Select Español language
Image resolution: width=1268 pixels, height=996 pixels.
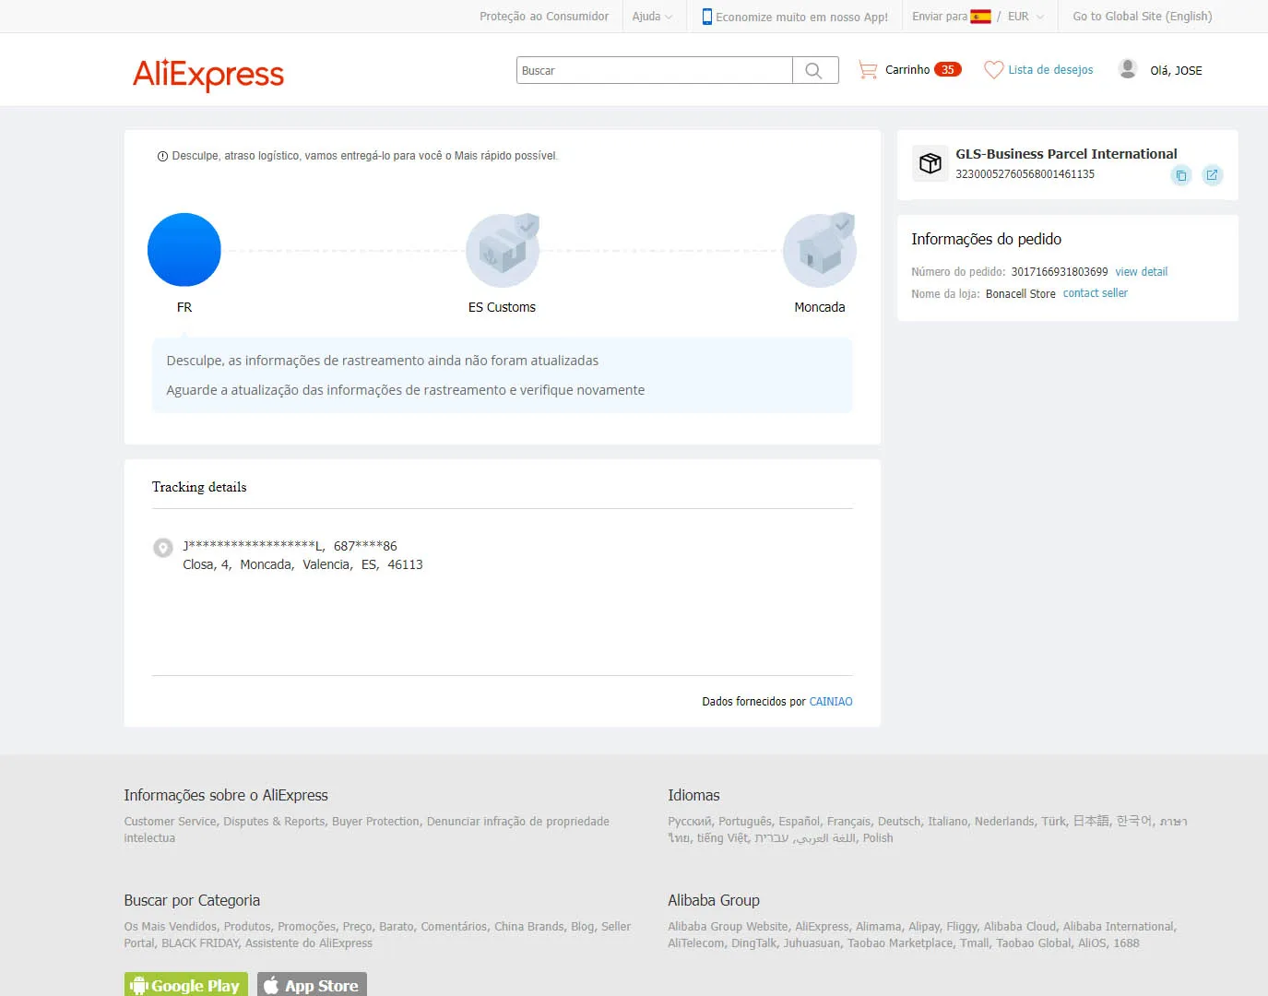click(799, 822)
